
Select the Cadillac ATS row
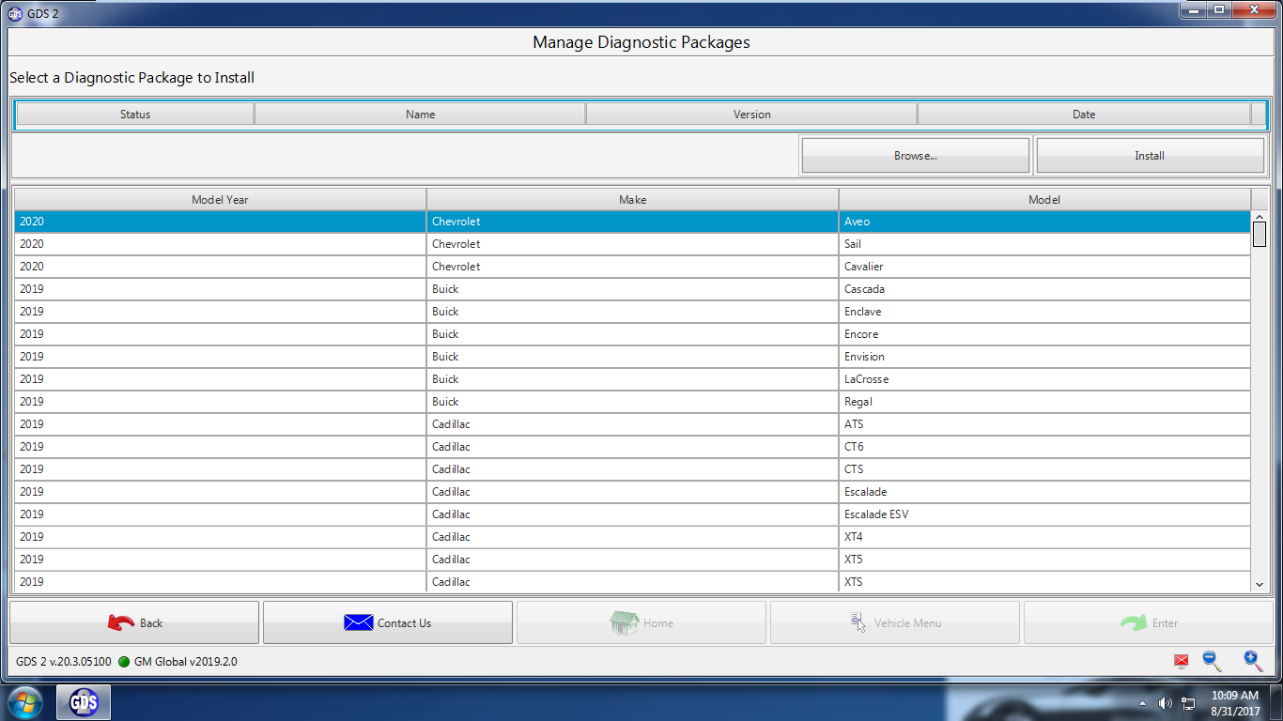coord(632,424)
